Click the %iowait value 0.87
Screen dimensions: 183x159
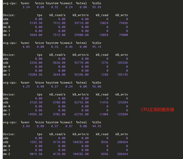(69, 126)
